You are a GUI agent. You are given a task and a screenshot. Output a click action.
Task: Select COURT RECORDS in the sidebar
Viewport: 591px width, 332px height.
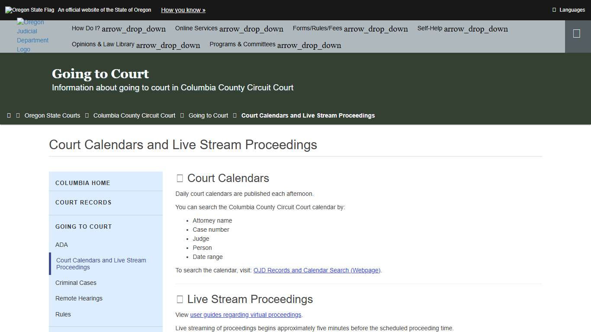tap(83, 202)
